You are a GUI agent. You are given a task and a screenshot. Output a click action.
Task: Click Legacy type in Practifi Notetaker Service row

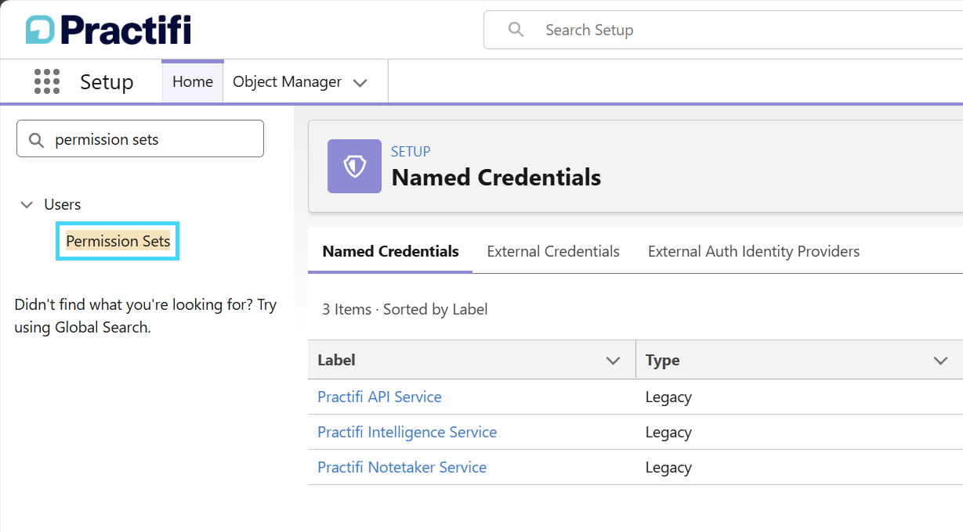[668, 467]
